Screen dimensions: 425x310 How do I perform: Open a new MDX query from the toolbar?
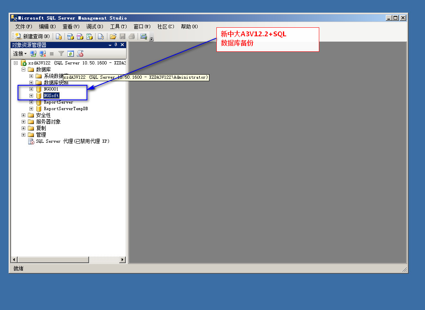[x=70, y=37]
